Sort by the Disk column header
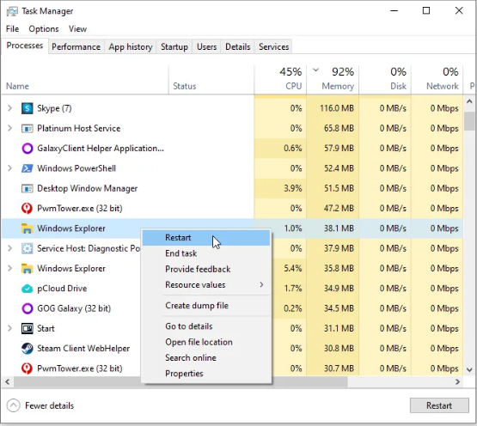 click(x=385, y=80)
